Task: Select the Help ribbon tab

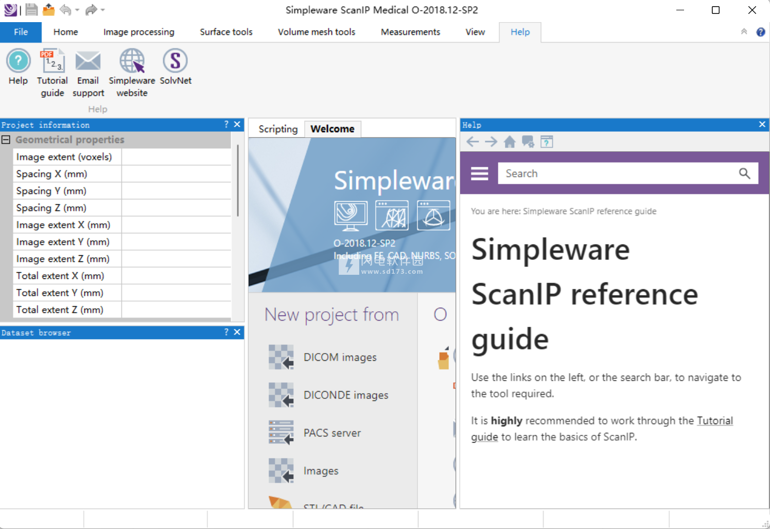Action: coord(520,32)
